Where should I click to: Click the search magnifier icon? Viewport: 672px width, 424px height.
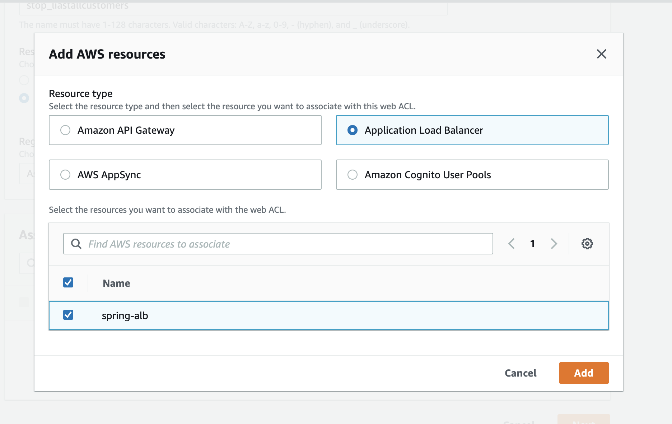tap(76, 244)
